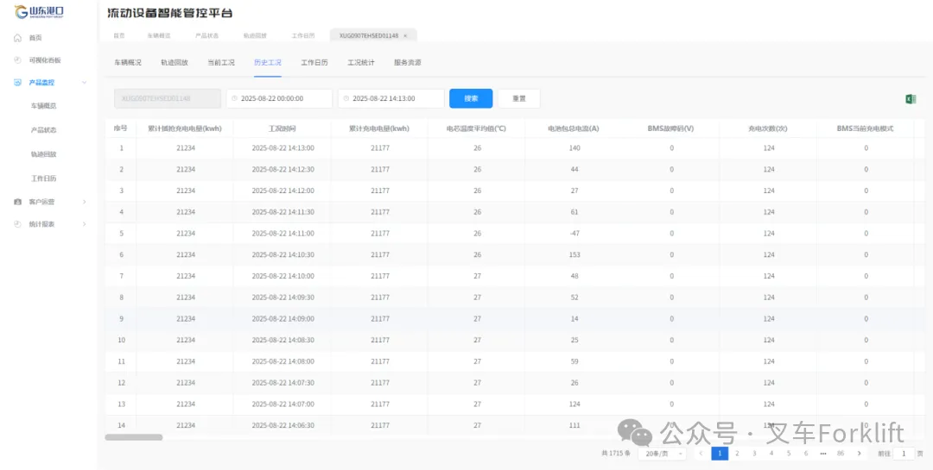Go to results page 5
933x470 pixels.
point(789,454)
